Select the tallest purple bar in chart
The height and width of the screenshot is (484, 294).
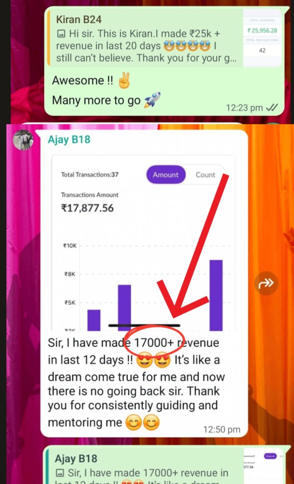click(216, 295)
